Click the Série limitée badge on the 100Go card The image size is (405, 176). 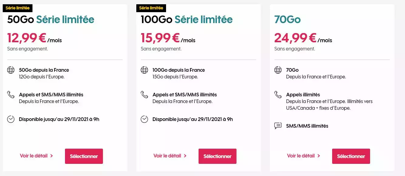coord(151,8)
